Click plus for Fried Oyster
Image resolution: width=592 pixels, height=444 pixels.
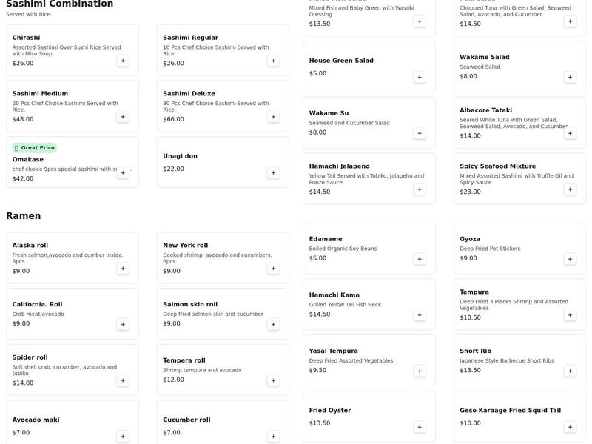[x=420, y=427]
